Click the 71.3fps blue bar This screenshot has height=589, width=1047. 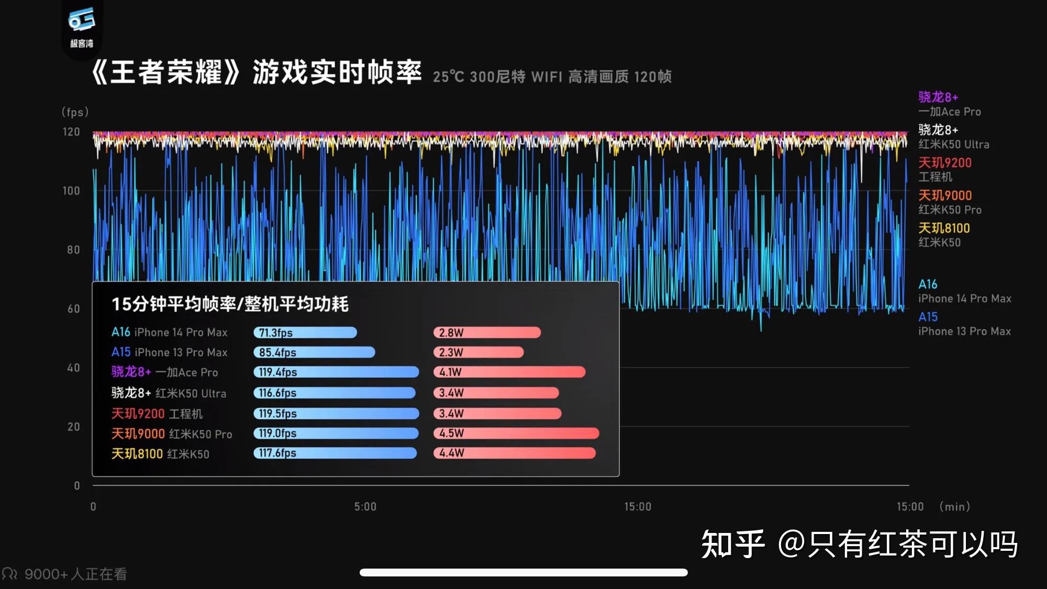pos(305,332)
